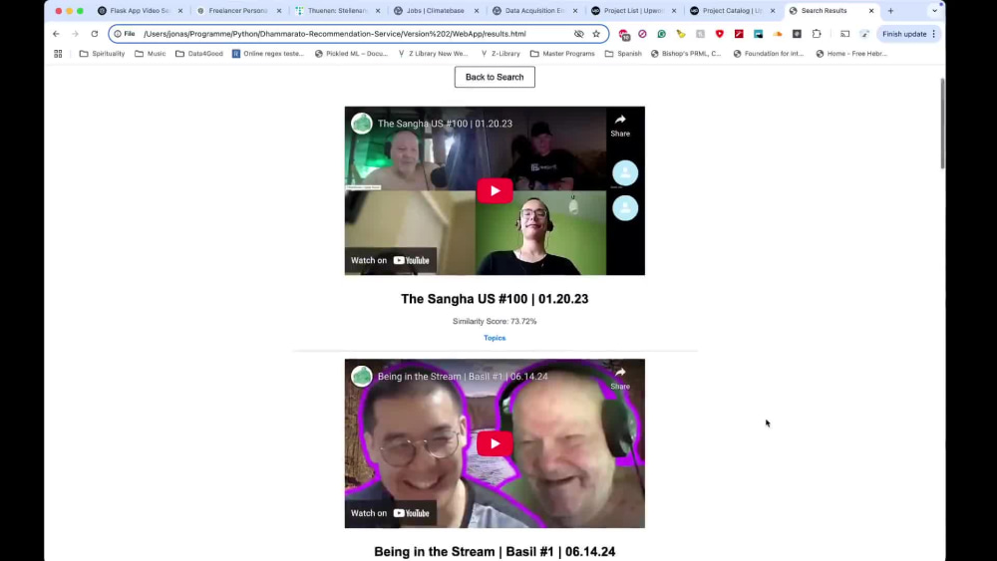Screen dimensions: 997x561
Task: Open the red extension with 10 badge
Action: coord(624,34)
